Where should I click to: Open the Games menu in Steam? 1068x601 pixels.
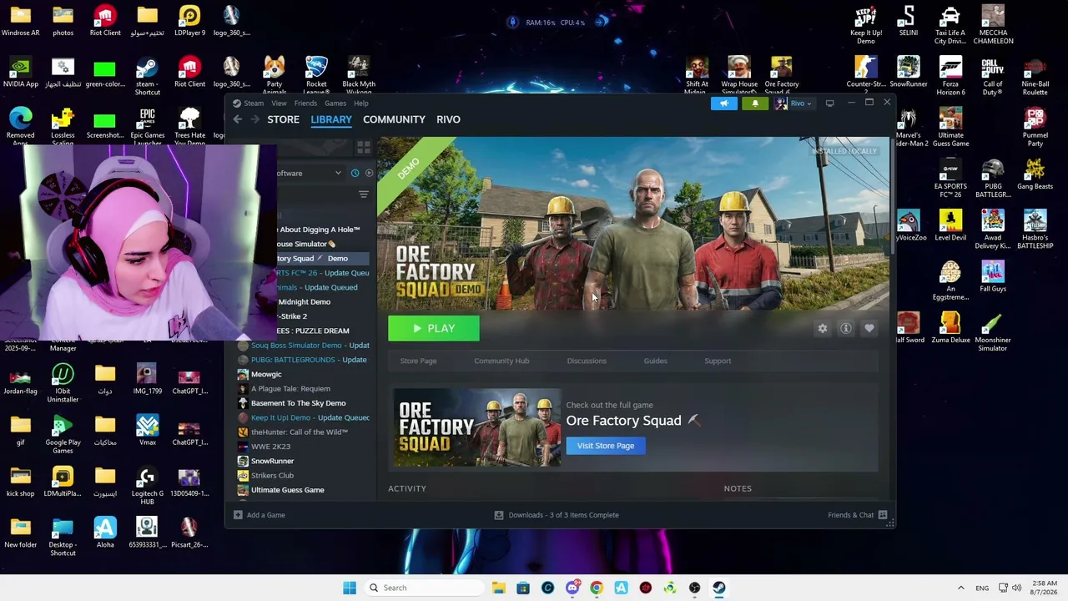[335, 104]
